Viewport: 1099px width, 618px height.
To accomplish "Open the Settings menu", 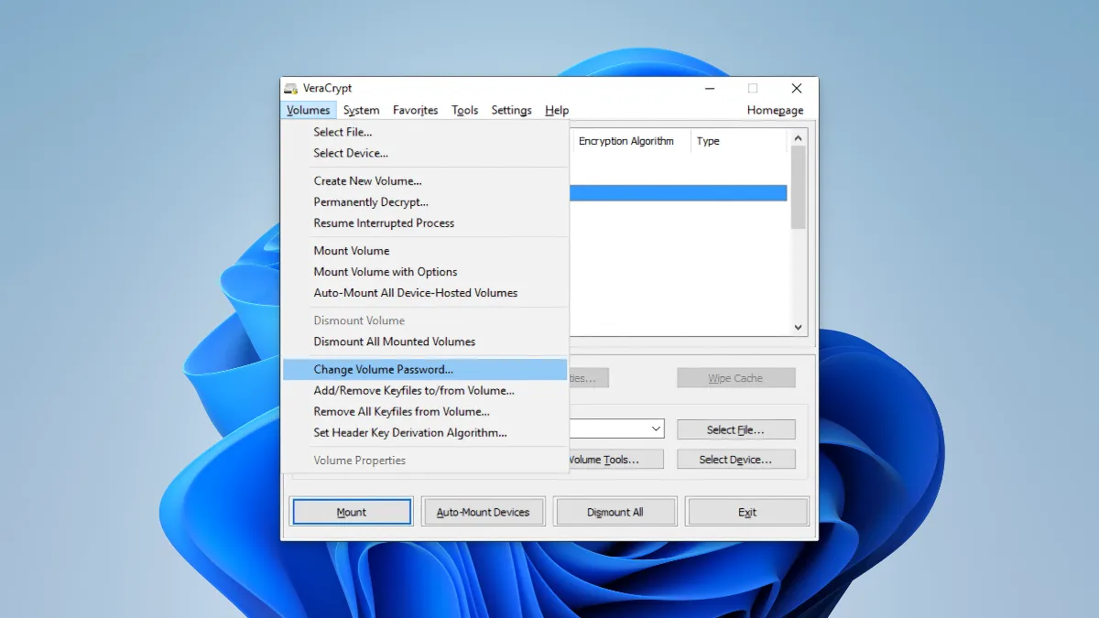I will coord(511,111).
